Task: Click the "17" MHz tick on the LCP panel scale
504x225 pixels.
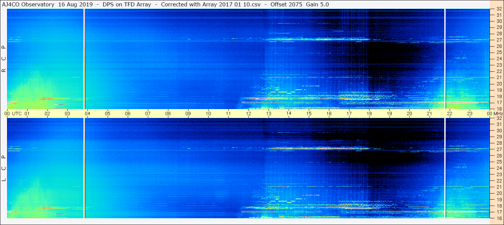Action: pos(499,212)
